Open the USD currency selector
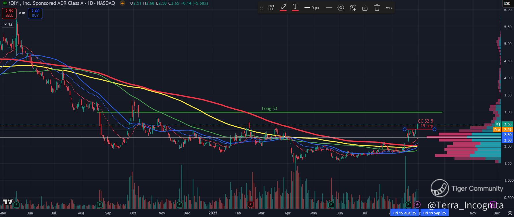514x217 pixels. [x=507, y=3]
